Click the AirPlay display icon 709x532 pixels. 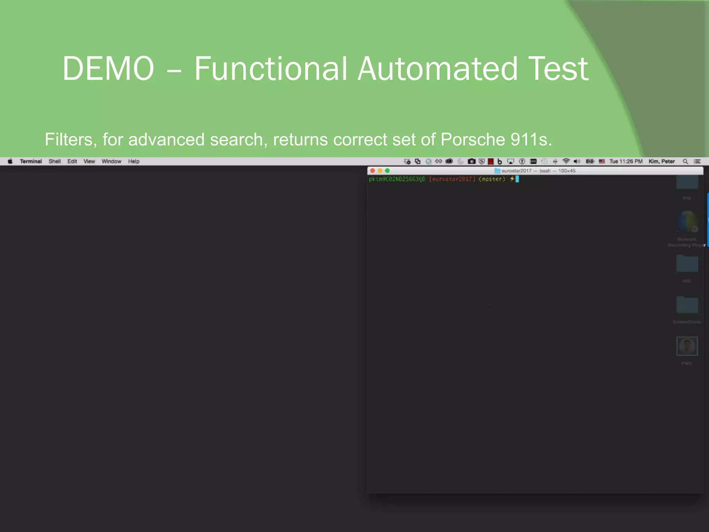click(511, 161)
